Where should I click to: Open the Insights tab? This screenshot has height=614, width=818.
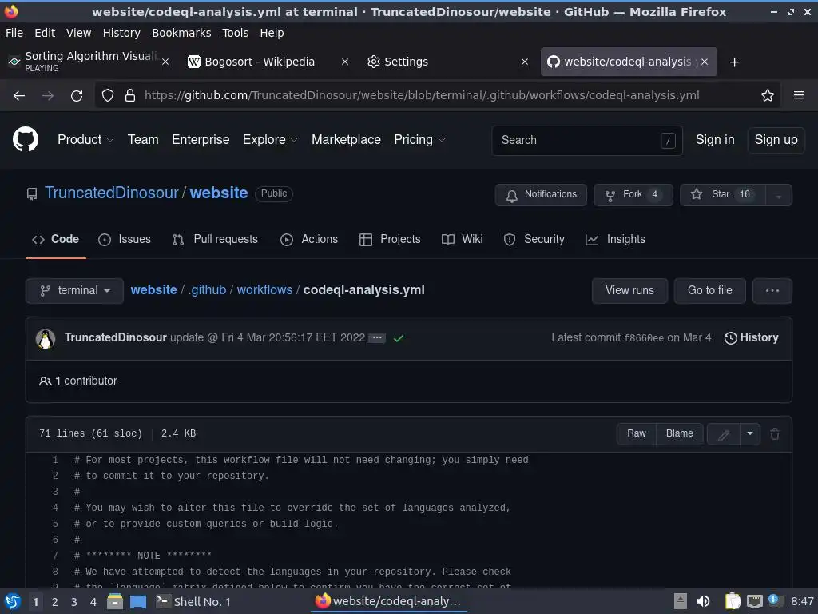pos(616,239)
